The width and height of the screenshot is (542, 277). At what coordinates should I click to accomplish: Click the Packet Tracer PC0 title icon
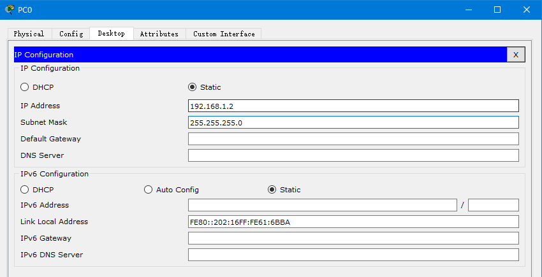click(x=10, y=10)
